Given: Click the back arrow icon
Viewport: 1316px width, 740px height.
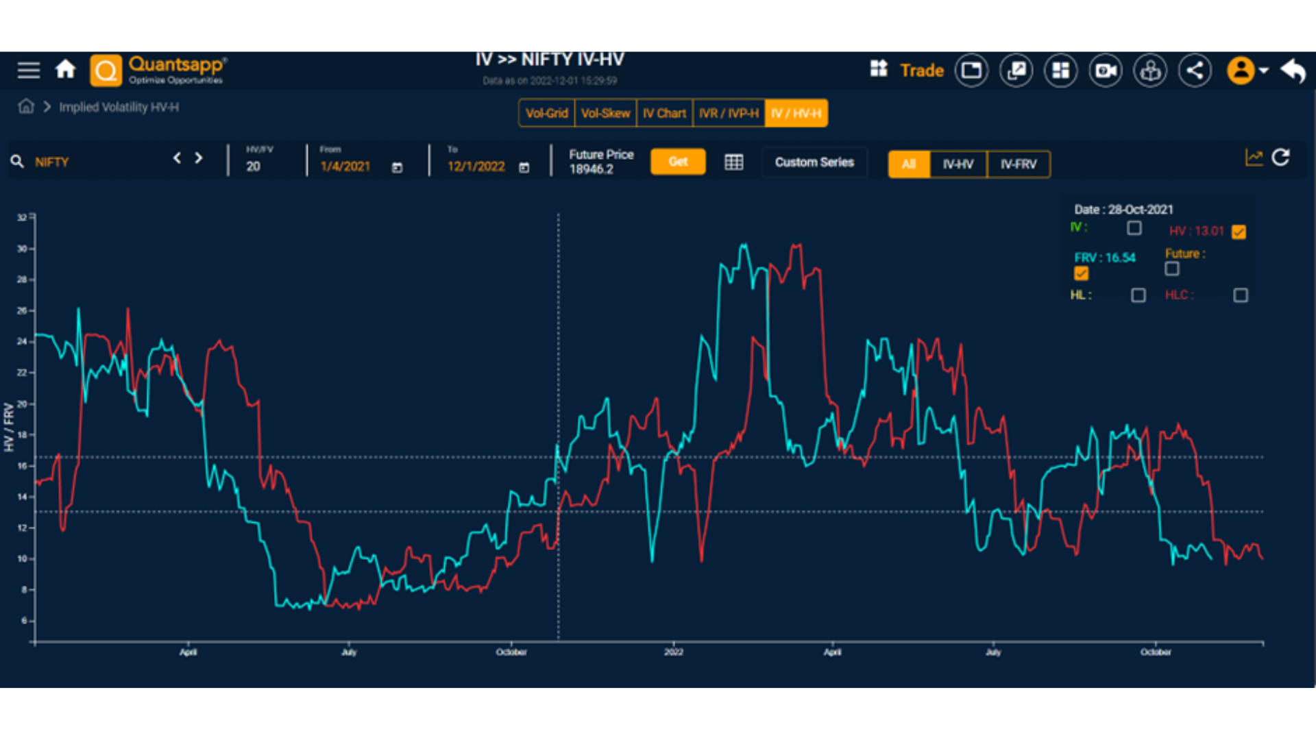Looking at the screenshot, I should point(1293,71).
